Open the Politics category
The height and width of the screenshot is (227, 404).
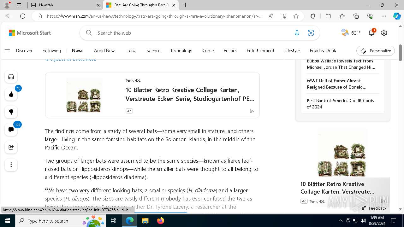pos(230,50)
